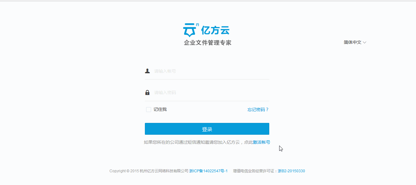
Task: Enable the 记住我 remember me checkbox
Action: tap(149, 110)
